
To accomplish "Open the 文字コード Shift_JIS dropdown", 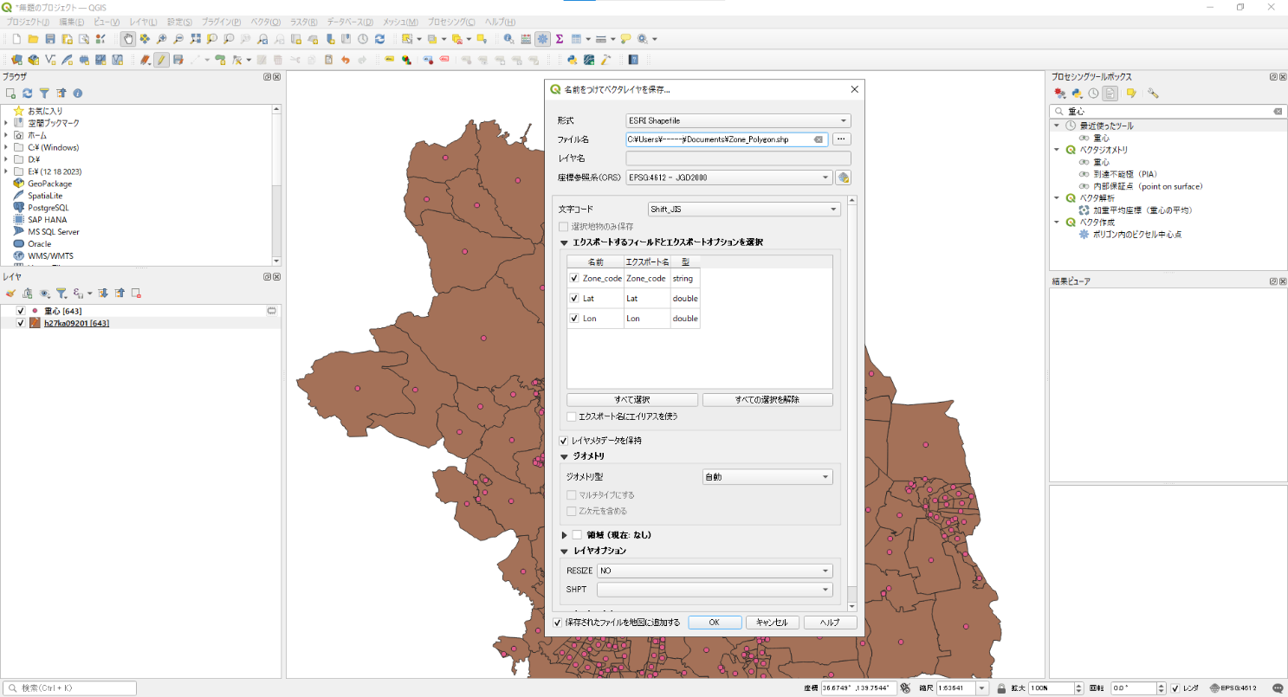I will (744, 209).
